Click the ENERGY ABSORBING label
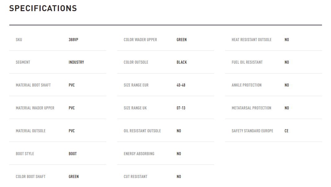331x187 pixels. click(139, 154)
